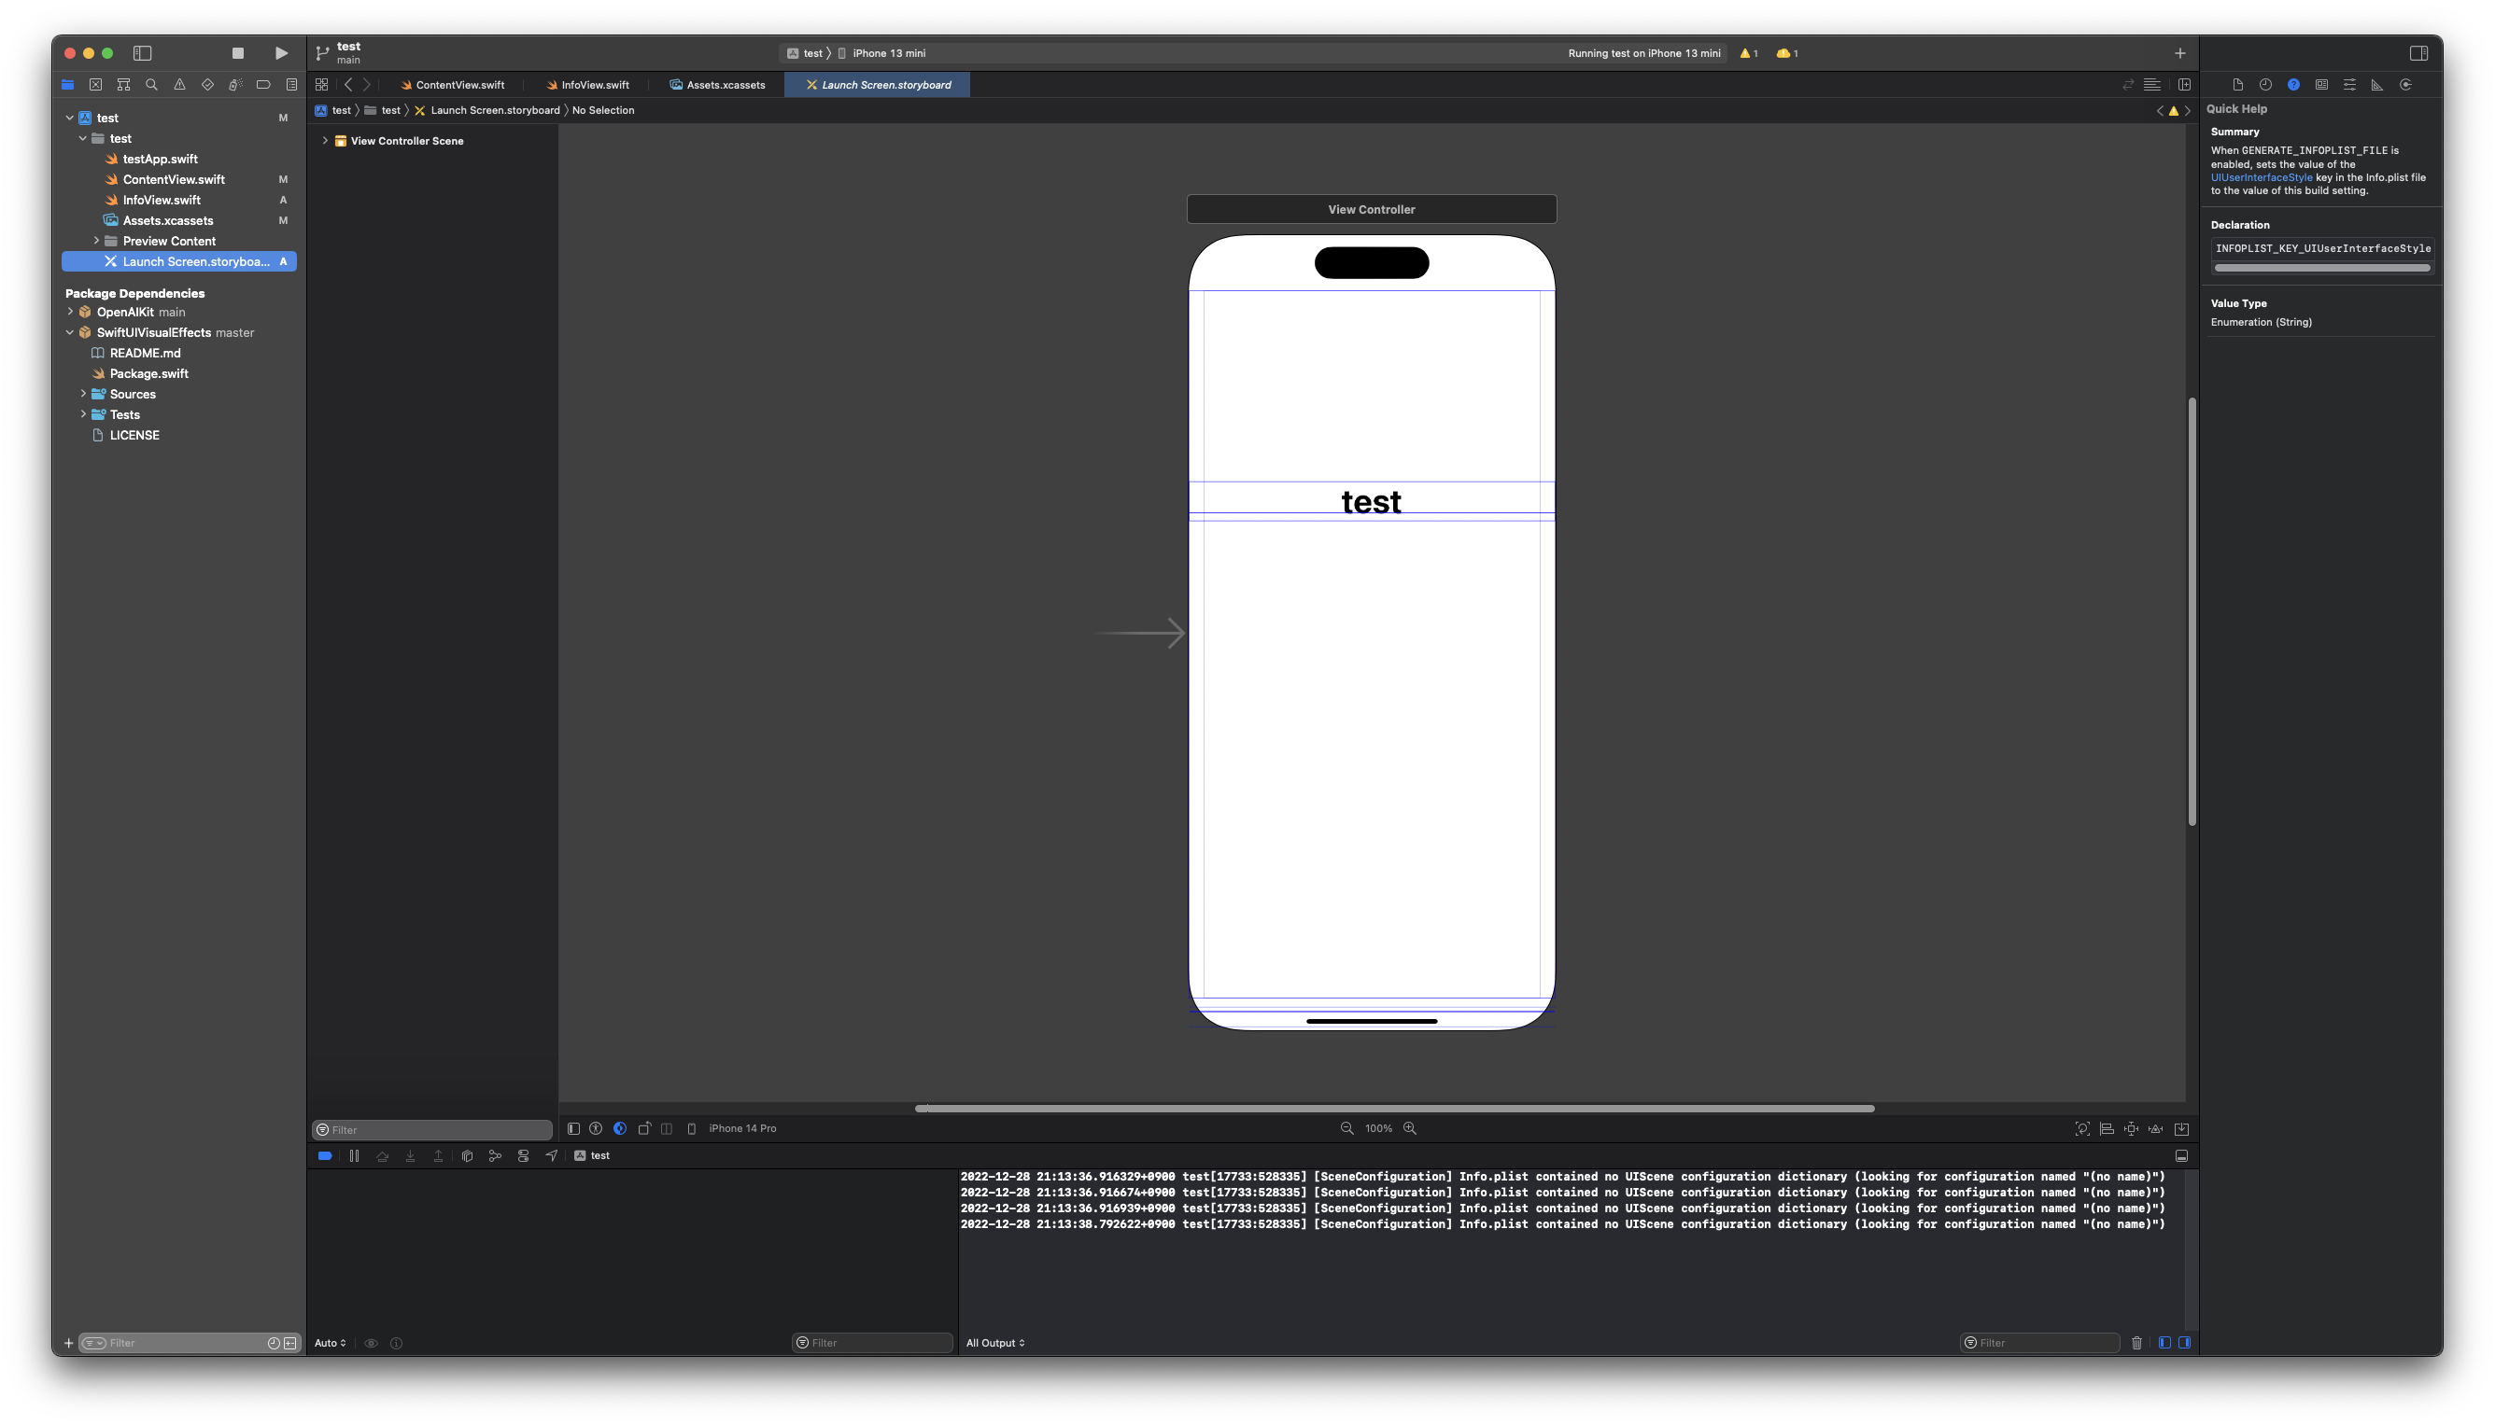The image size is (2495, 1425).
Task: Pause program execution in debug bar
Action: coord(355,1156)
